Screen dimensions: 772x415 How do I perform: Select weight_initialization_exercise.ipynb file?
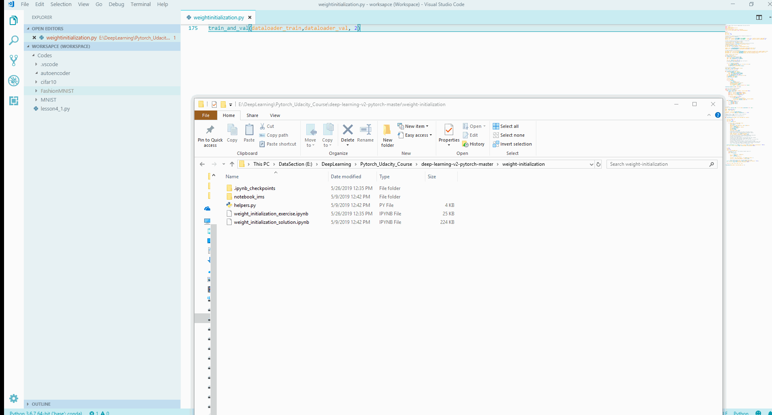point(271,214)
